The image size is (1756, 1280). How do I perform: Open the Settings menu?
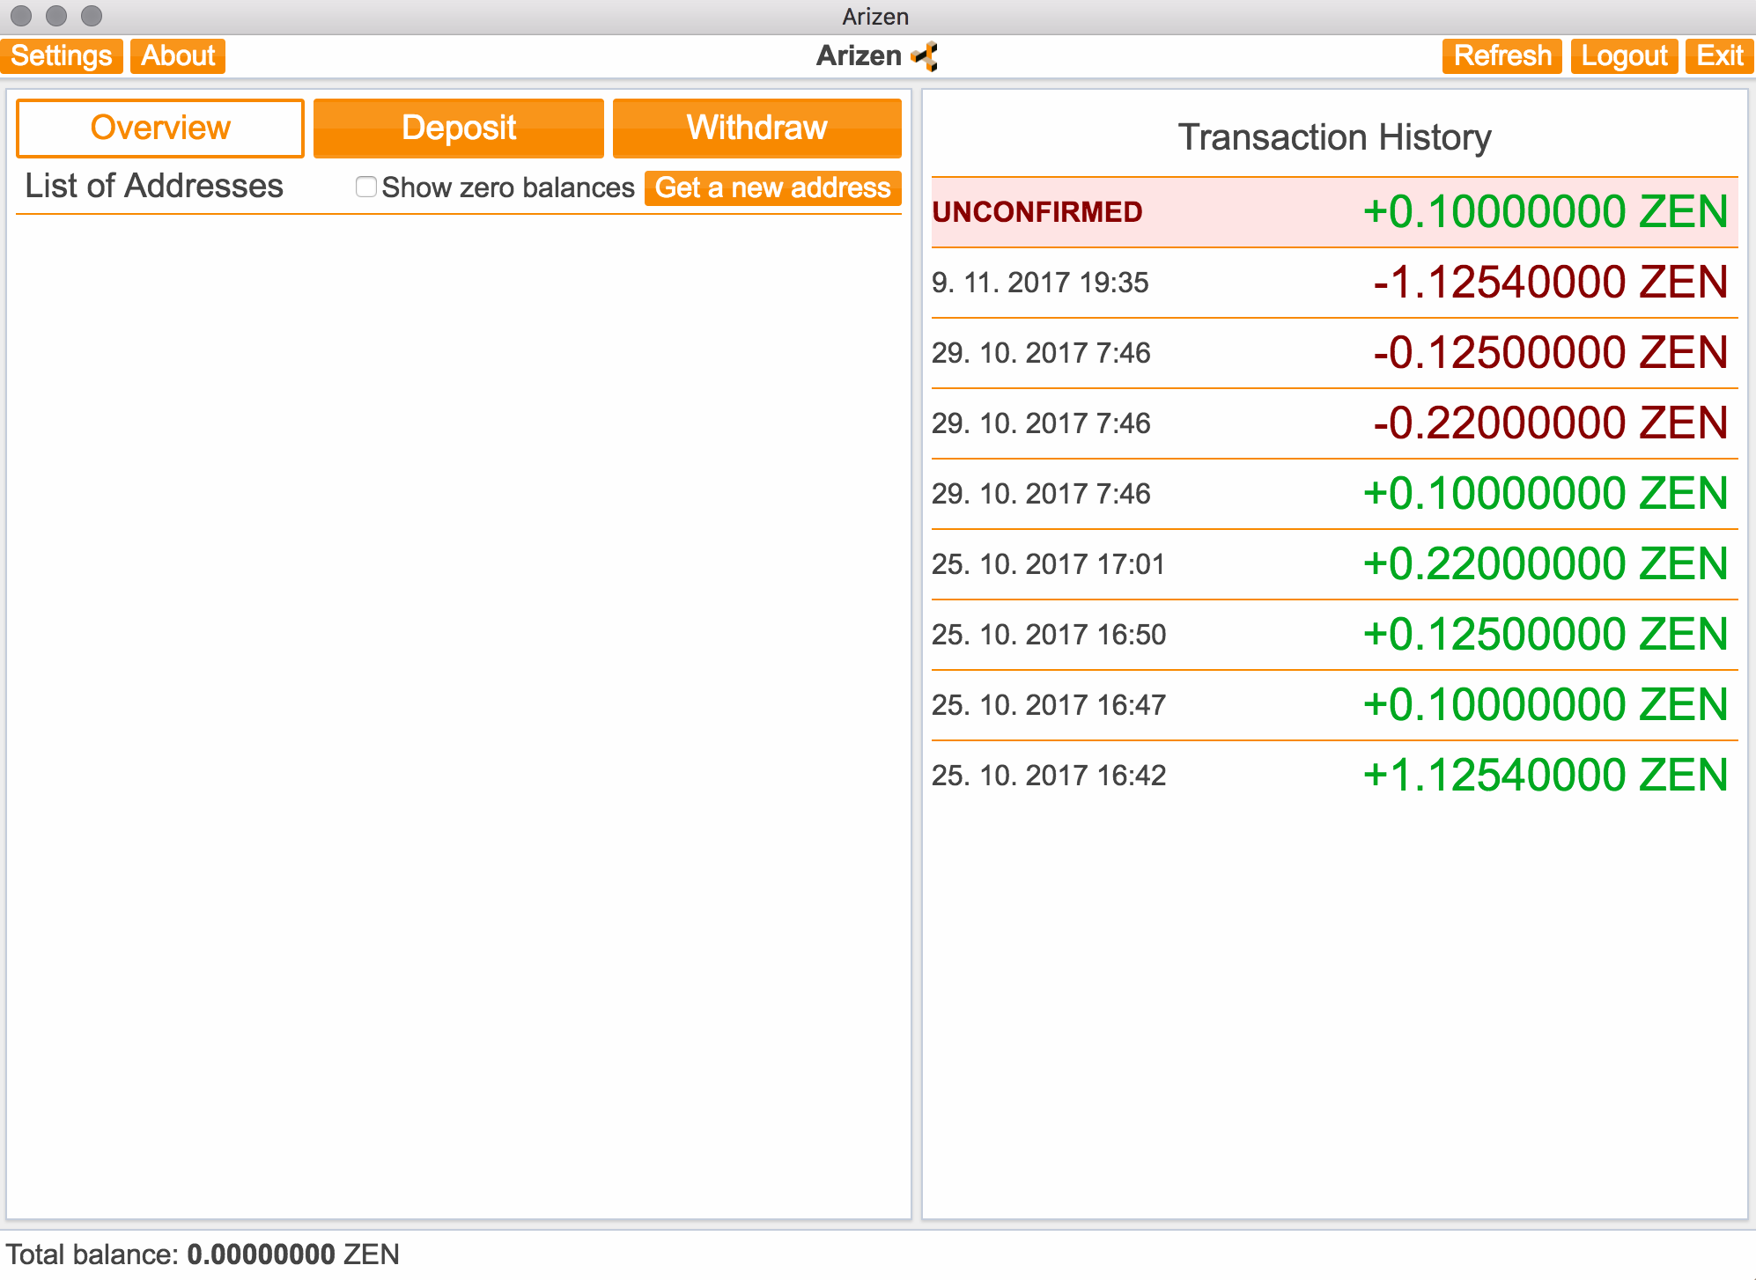tap(62, 55)
